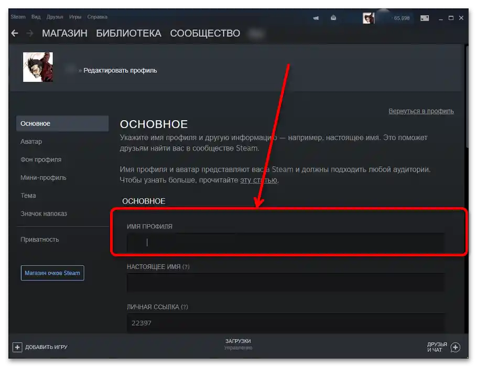Select Приватность in the sidebar
This screenshot has width=477, height=367.
[40, 240]
